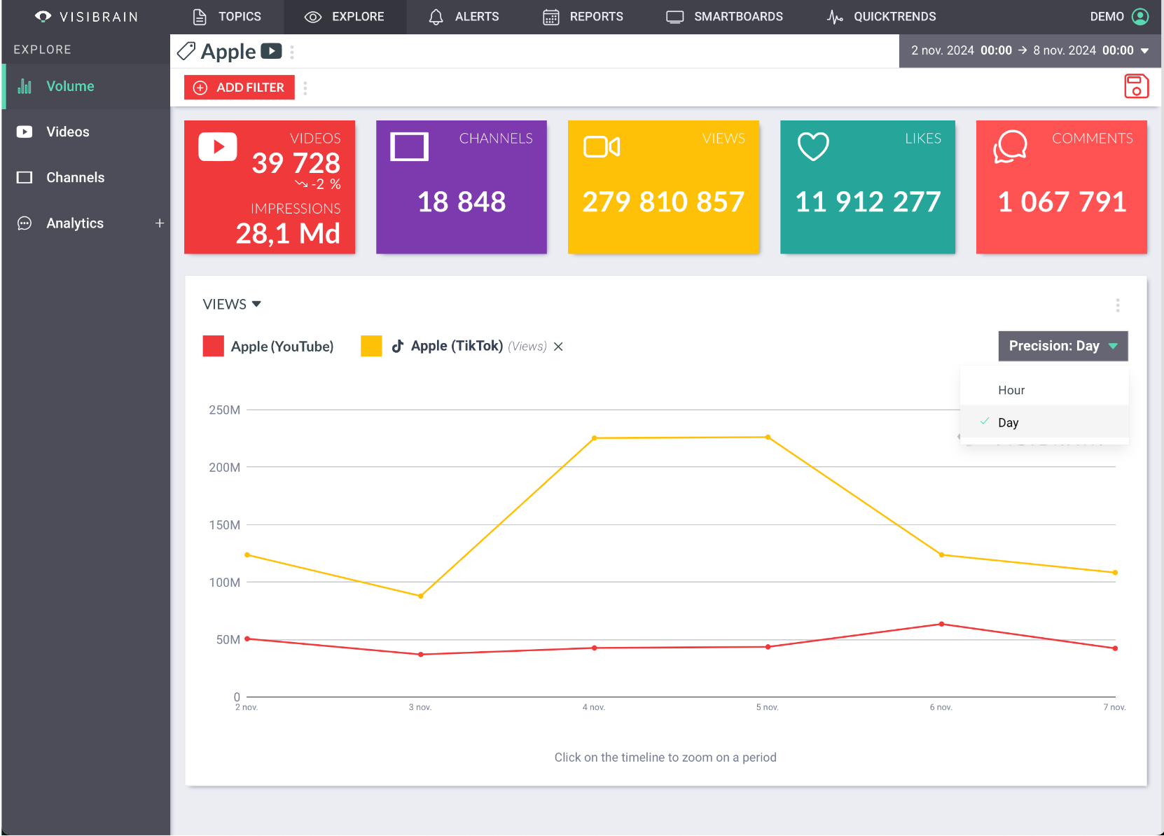Open the Topics tab
Screen dimensions: 1164x836
226,17
